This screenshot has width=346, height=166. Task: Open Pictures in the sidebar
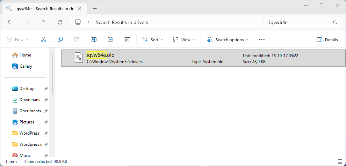[27, 122]
